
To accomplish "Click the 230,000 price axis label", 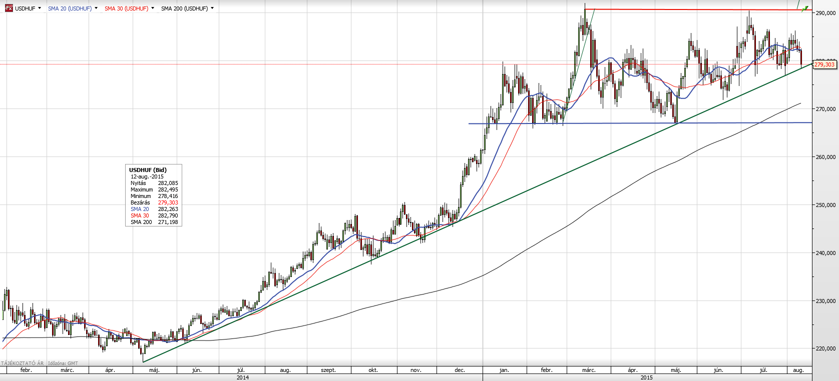I will click(825, 301).
